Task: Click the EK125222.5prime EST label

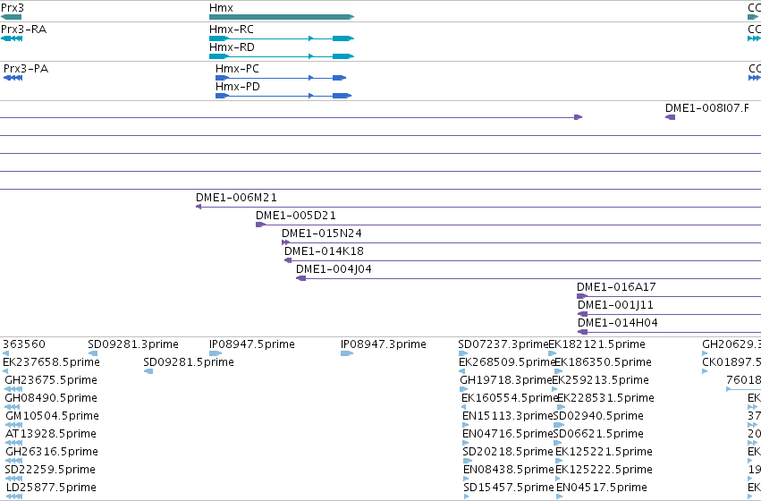Action: (x=604, y=471)
